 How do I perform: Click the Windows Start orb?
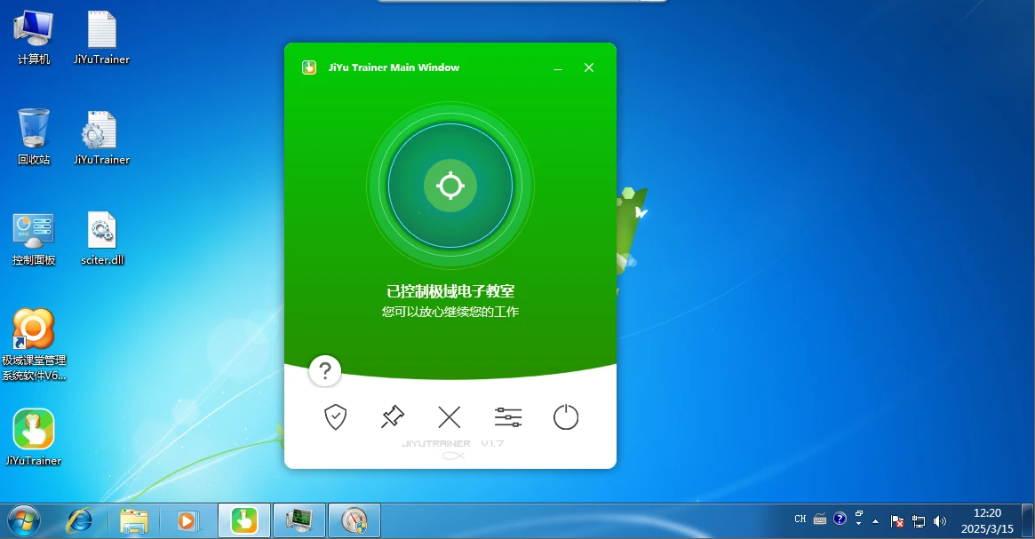point(24,521)
